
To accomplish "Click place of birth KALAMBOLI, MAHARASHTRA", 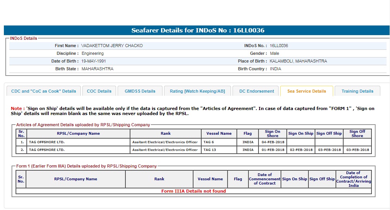I will click(298, 61).
